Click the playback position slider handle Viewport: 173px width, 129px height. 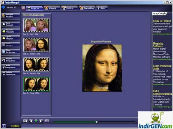click(96, 122)
